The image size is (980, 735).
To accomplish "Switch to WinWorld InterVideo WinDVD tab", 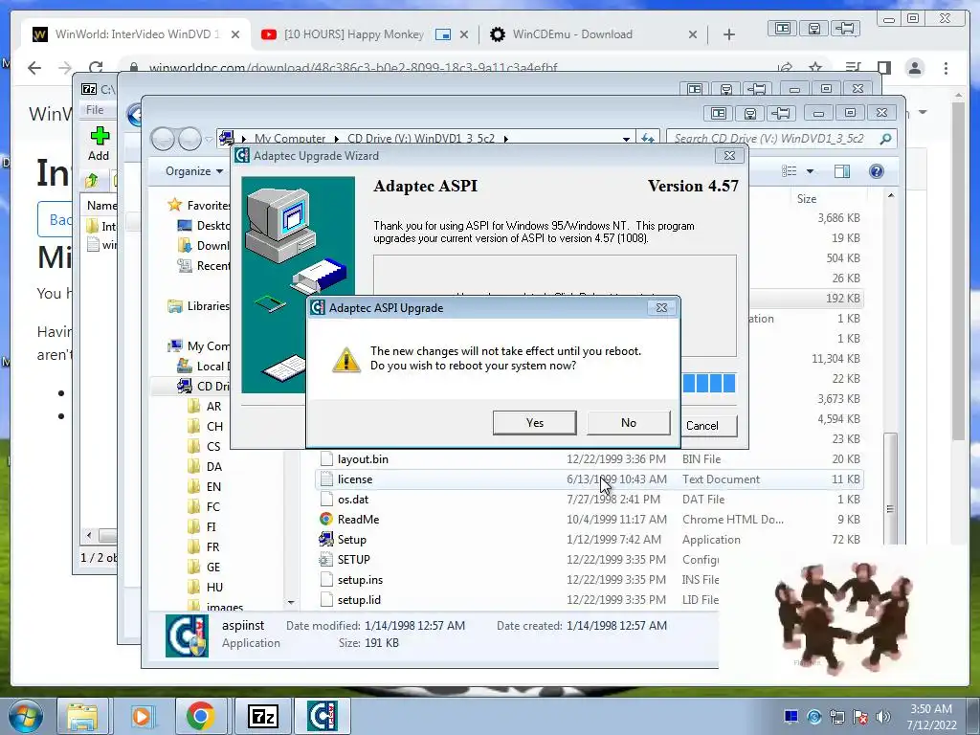I will point(136,34).
